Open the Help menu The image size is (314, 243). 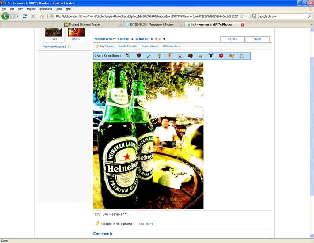[69, 9]
